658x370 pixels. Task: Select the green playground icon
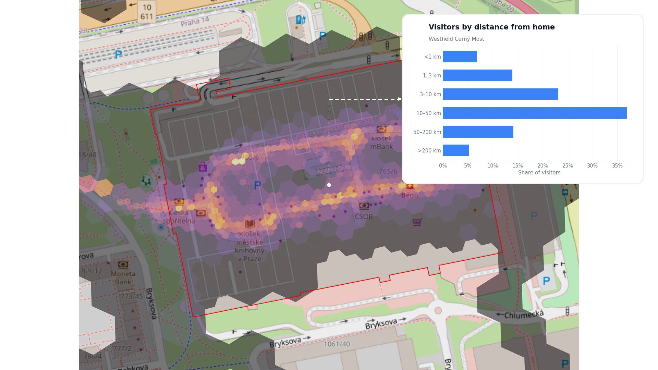click(146, 181)
